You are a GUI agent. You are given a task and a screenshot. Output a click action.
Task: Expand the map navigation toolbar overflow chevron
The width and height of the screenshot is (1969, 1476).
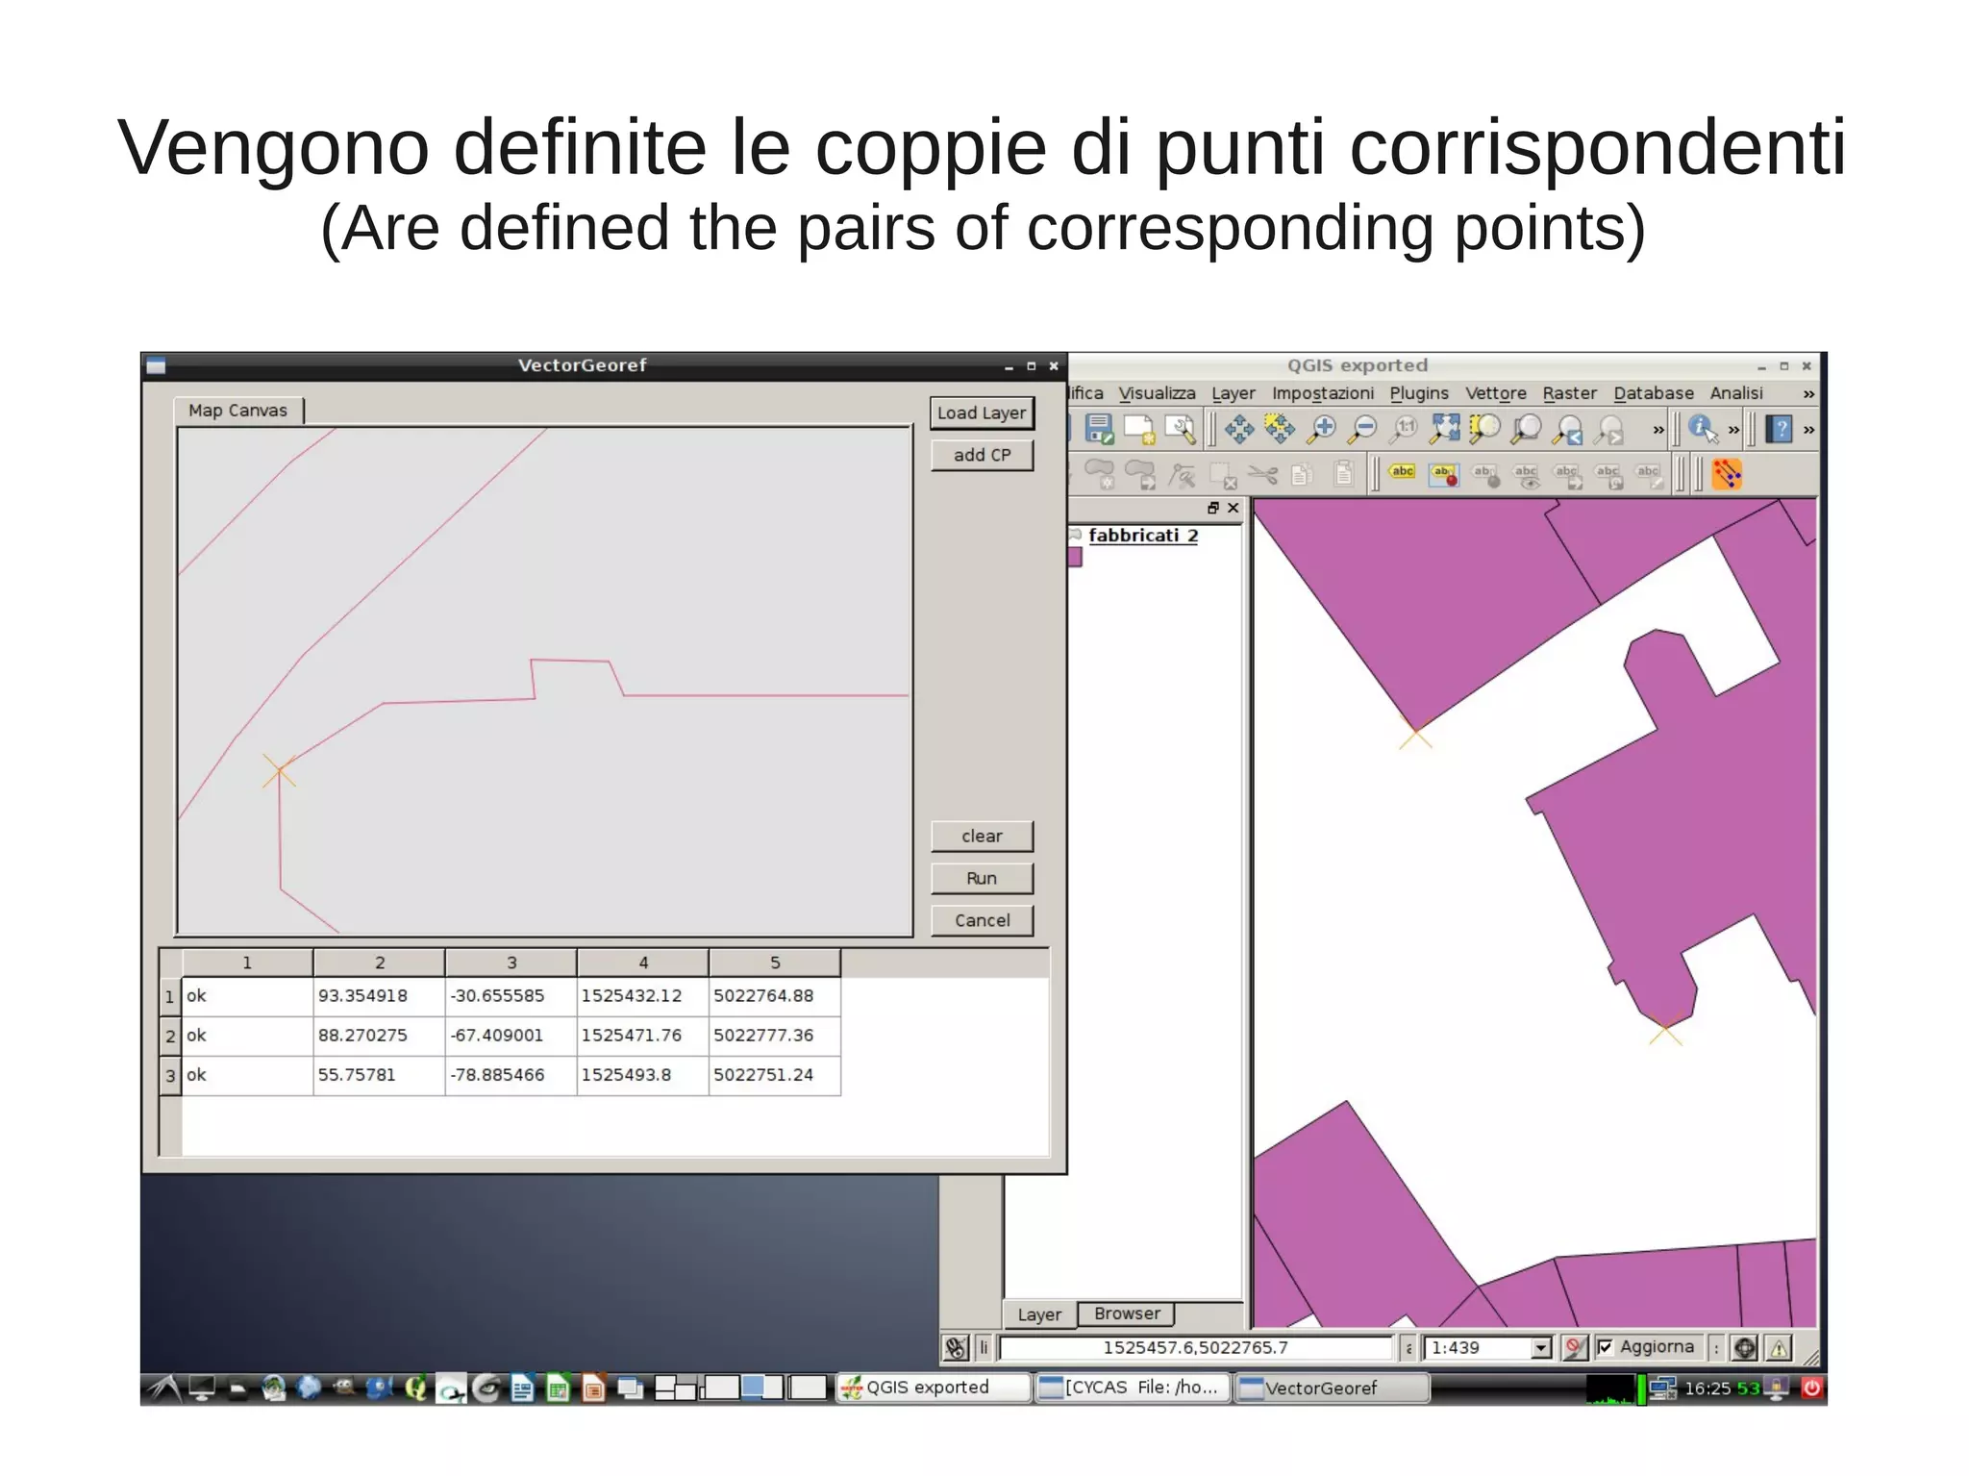1658,430
